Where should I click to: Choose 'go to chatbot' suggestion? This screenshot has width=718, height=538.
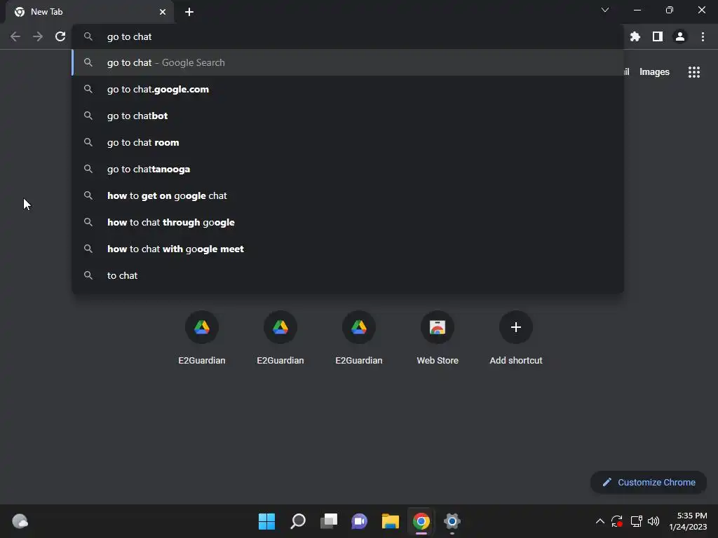[x=348, y=116]
